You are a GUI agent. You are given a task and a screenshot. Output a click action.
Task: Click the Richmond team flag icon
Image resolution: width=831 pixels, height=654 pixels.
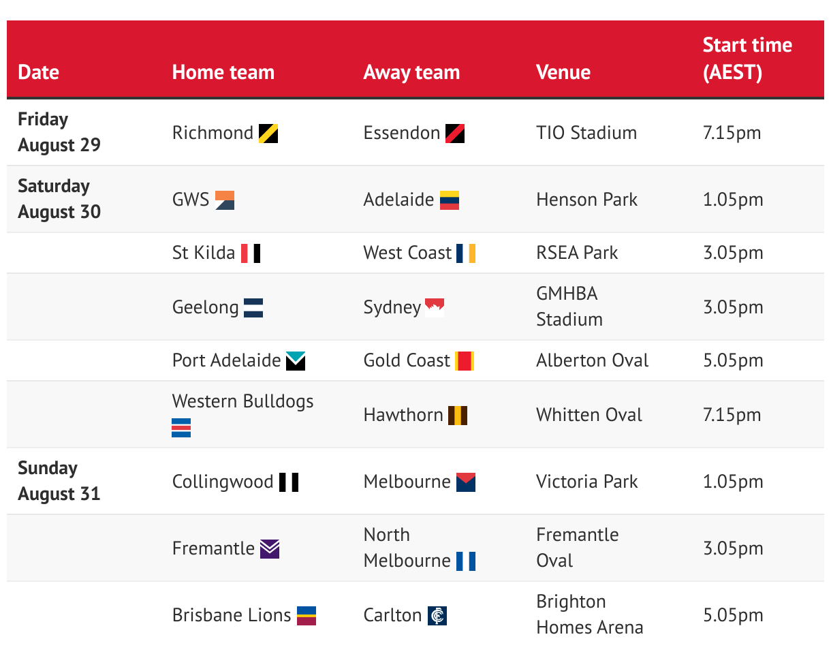coord(268,134)
